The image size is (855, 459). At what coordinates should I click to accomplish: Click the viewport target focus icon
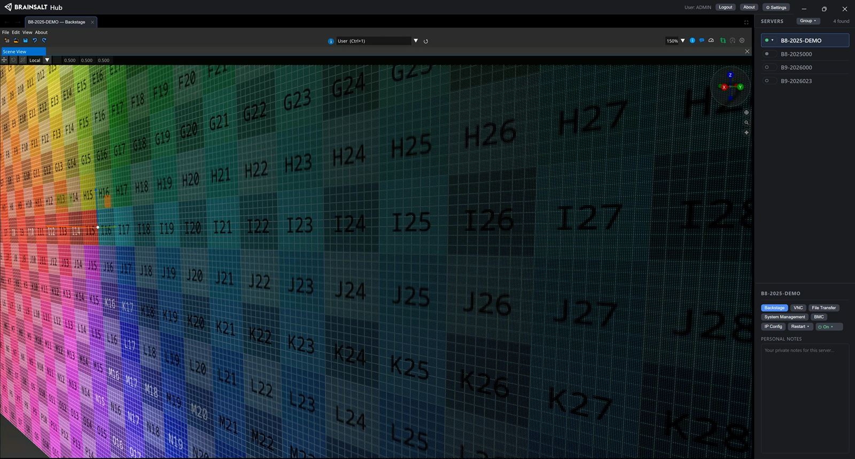click(747, 113)
